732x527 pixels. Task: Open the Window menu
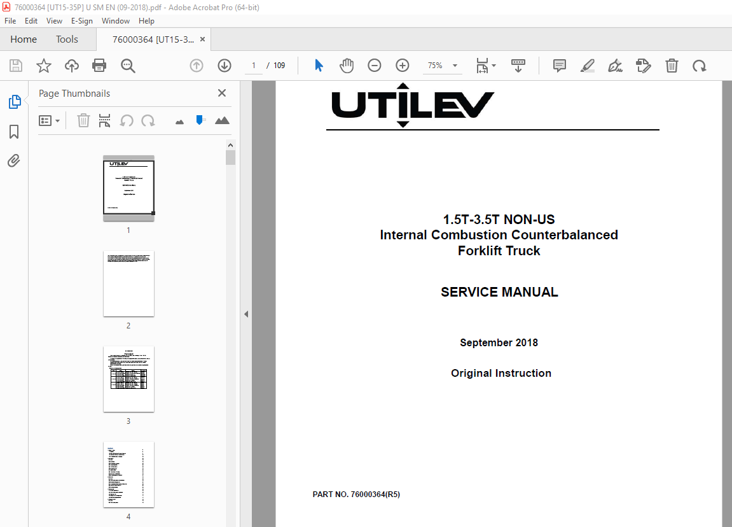[x=115, y=21]
